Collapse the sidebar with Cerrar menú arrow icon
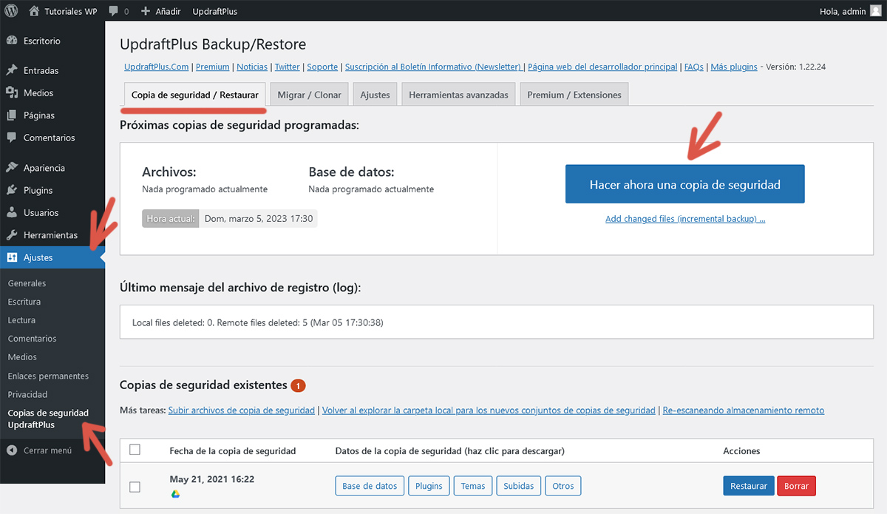This screenshot has height=514, width=887. pyautogui.click(x=12, y=450)
